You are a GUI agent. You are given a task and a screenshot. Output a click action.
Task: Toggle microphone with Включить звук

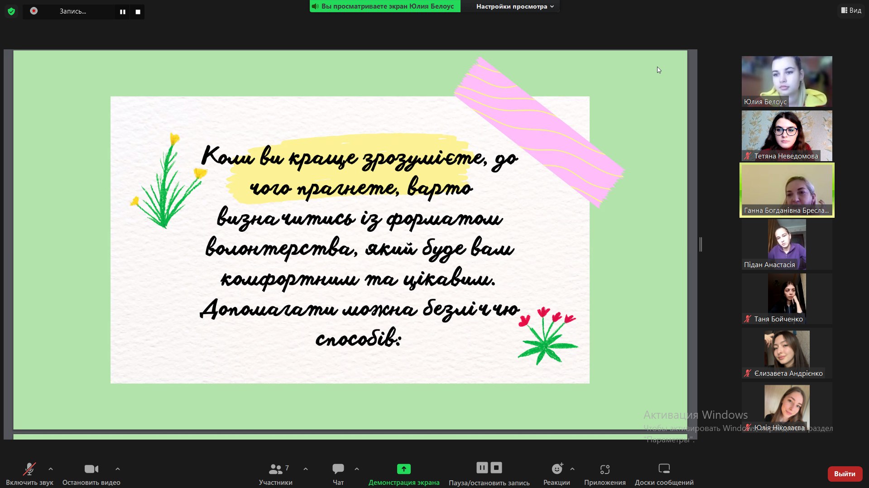click(29, 474)
